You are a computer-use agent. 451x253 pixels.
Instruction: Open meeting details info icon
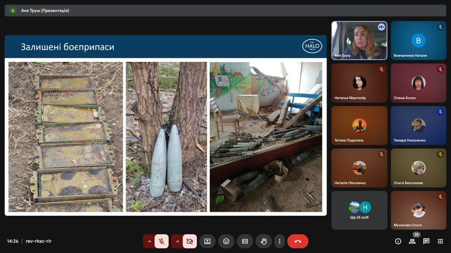pos(398,241)
